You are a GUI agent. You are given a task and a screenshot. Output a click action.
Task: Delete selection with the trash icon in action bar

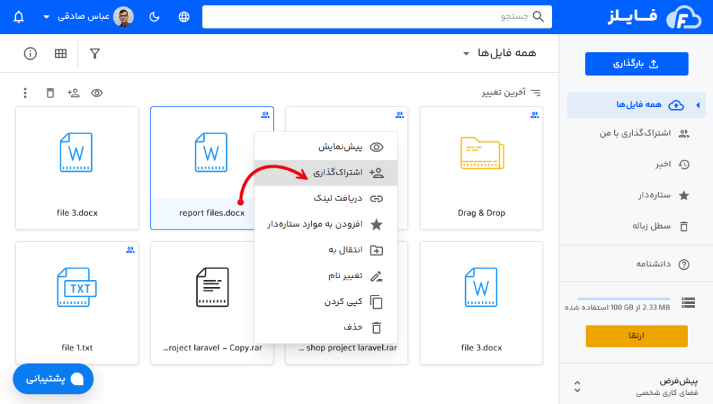pyautogui.click(x=49, y=92)
